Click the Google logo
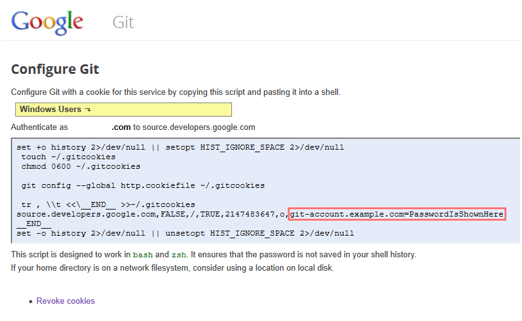Screen dimensions: 522x321 pyautogui.click(x=47, y=22)
